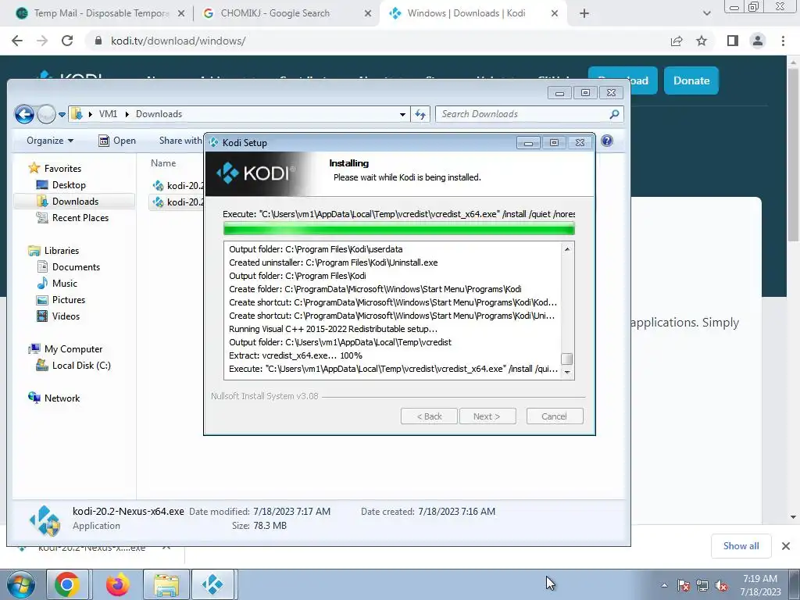Screen dimensions: 800x600
Task: Open the Kodi Setup taskbar icon
Action: (212, 584)
